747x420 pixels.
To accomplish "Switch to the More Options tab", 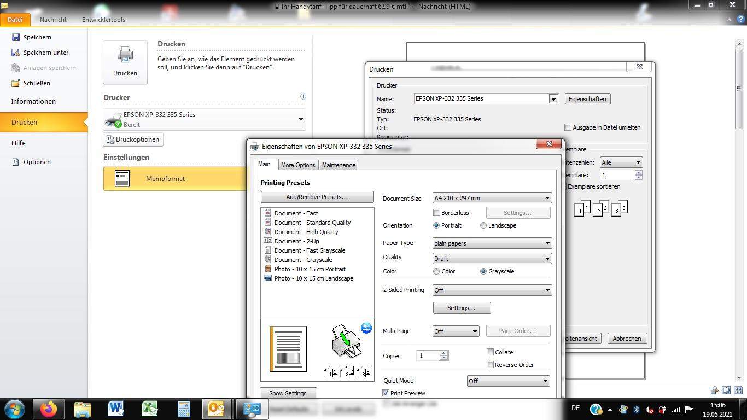I will [x=298, y=165].
